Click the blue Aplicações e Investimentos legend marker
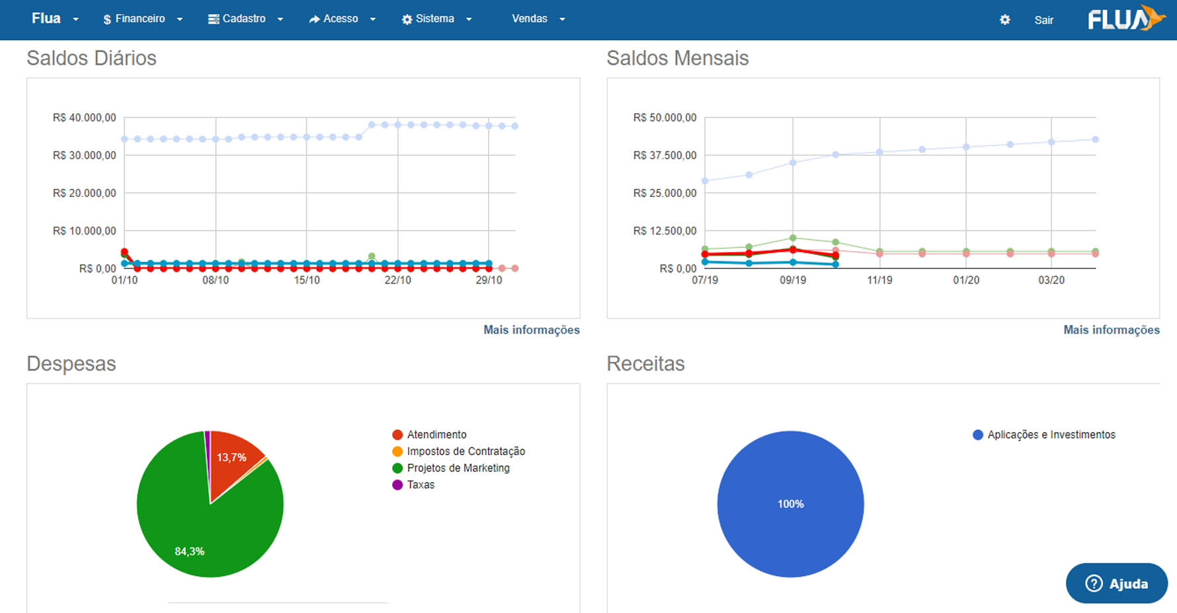The image size is (1177, 613). [978, 435]
